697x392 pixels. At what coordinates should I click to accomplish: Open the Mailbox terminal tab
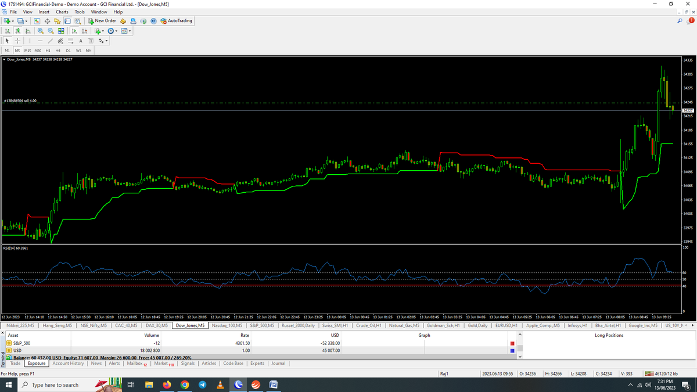pyautogui.click(x=136, y=364)
